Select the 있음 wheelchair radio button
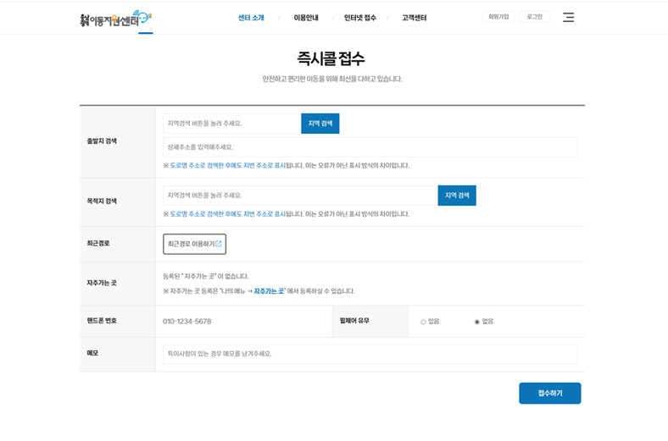The image size is (668, 441). pyautogui.click(x=424, y=322)
